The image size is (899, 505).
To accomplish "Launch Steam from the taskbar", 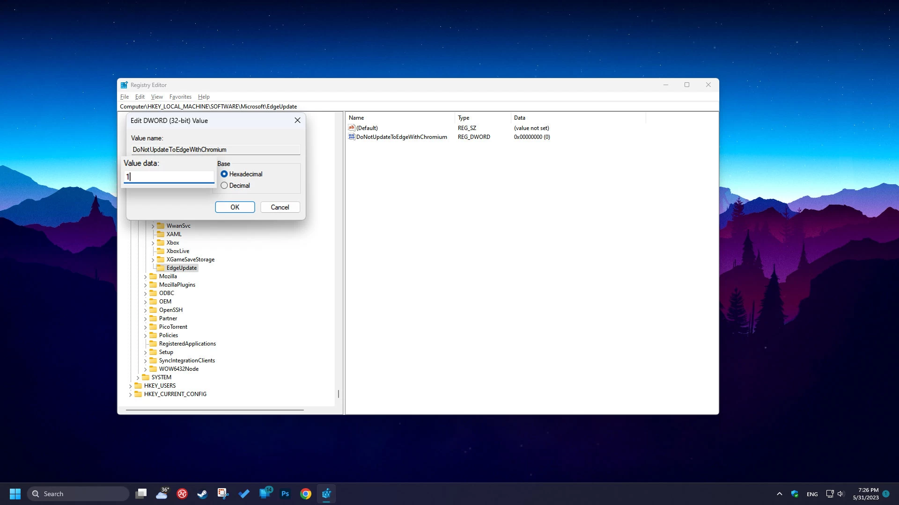I will (x=202, y=494).
